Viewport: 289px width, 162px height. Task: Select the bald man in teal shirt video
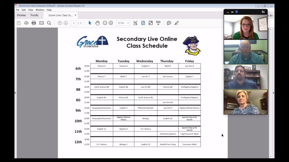tap(246, 52)
